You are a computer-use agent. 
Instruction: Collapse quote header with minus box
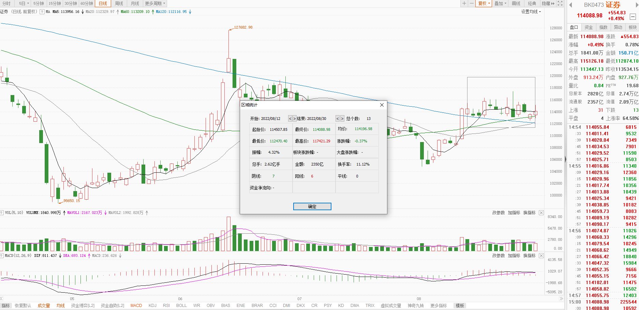pos(633,17)
